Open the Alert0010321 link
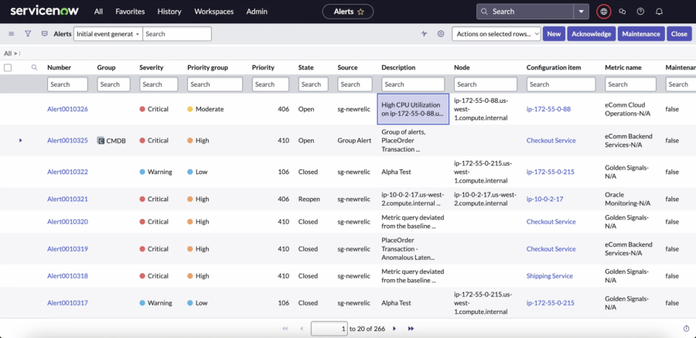Screen dimensions: 696x338 [x=67, y=199]
